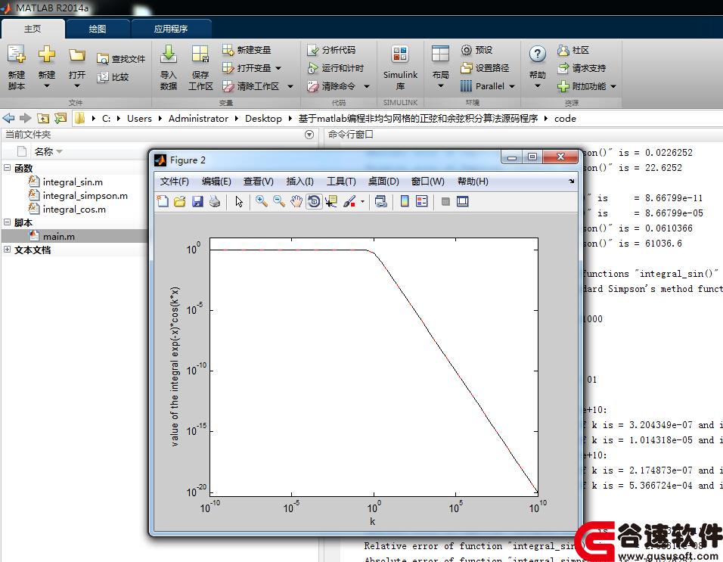Select integral_cos.m in the current folder
This screenshot has width=723, height=562.
[74, 210]
